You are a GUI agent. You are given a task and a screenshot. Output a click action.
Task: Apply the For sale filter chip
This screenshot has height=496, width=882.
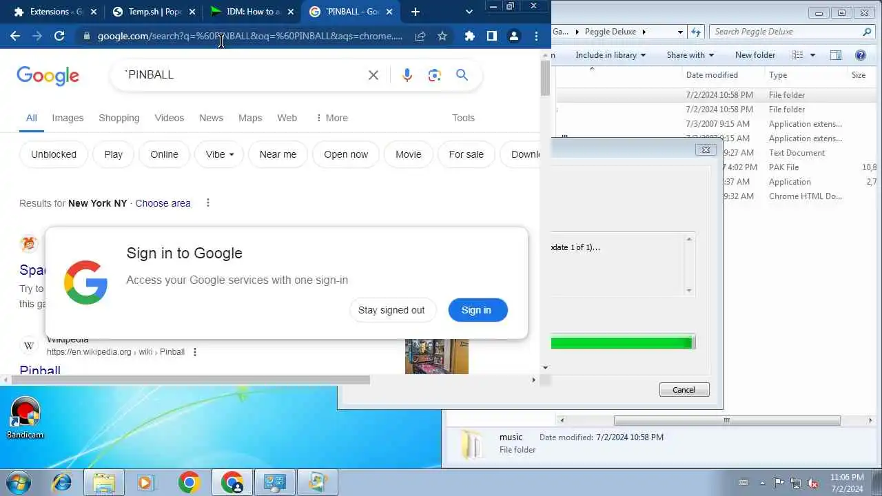pyautogui.click(x=466, y=154)
